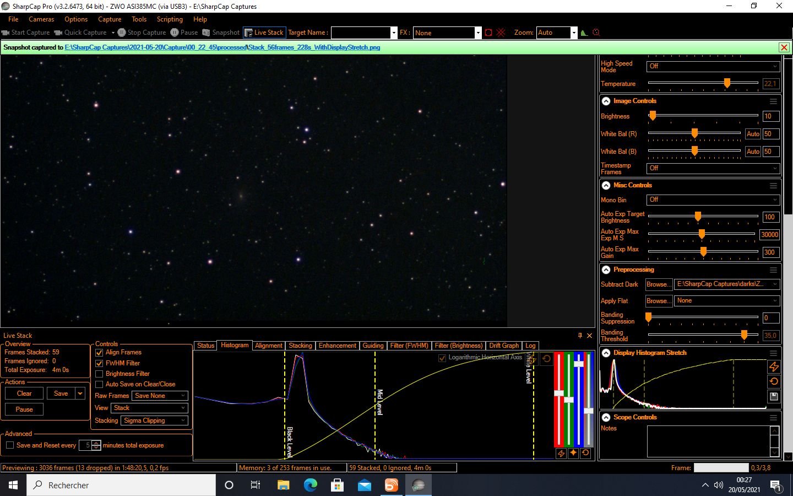Screen dimensions: 793x496
Task: Collapse the Preprocessing section
Action: 606,270
